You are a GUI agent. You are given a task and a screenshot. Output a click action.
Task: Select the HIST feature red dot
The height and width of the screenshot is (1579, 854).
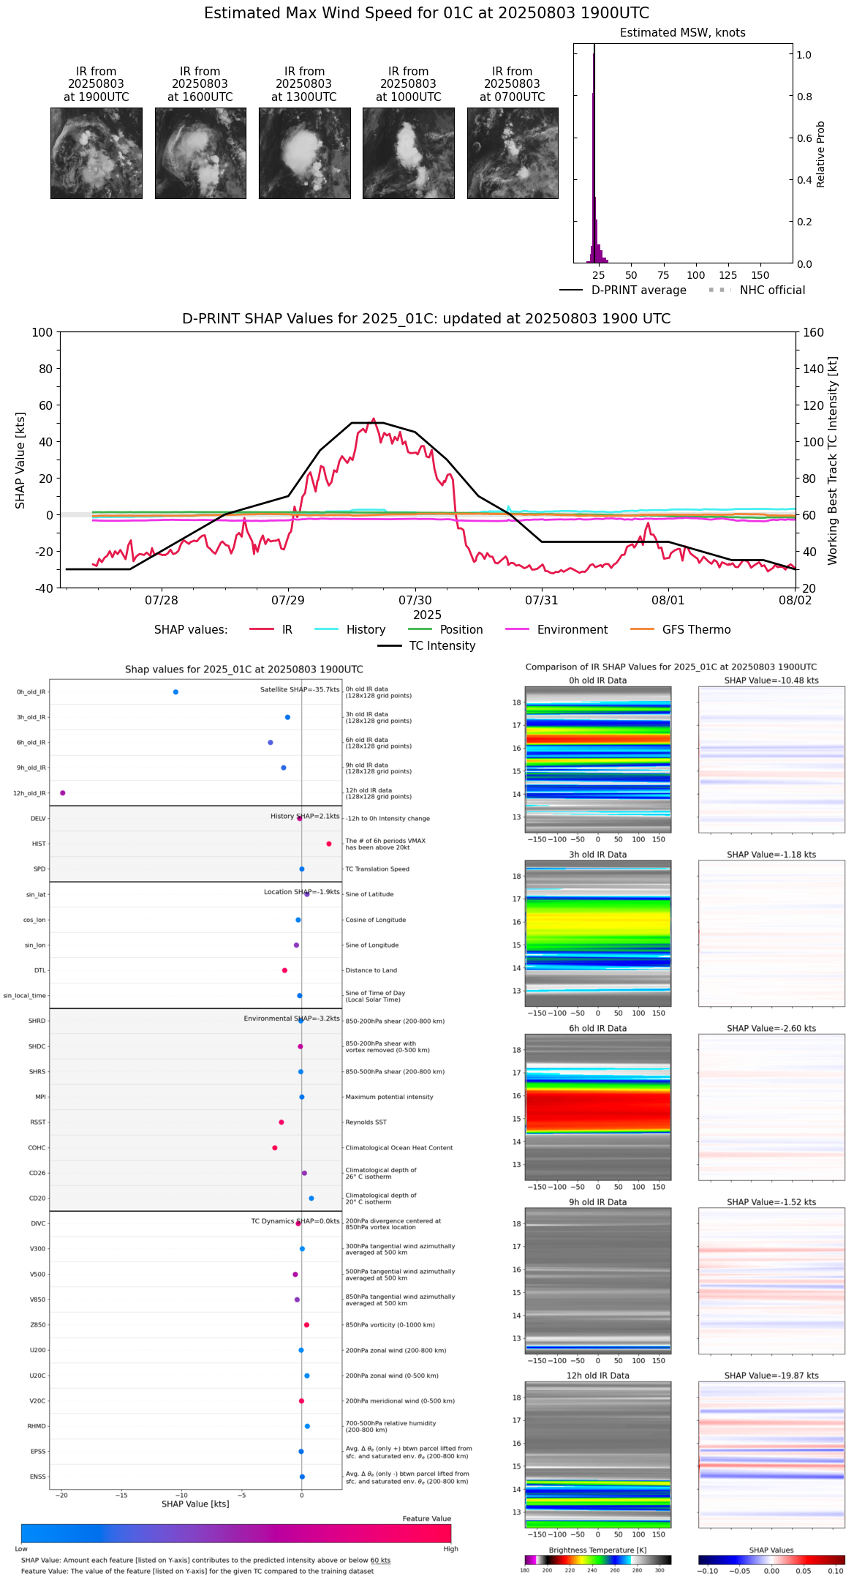click(329, 844)
